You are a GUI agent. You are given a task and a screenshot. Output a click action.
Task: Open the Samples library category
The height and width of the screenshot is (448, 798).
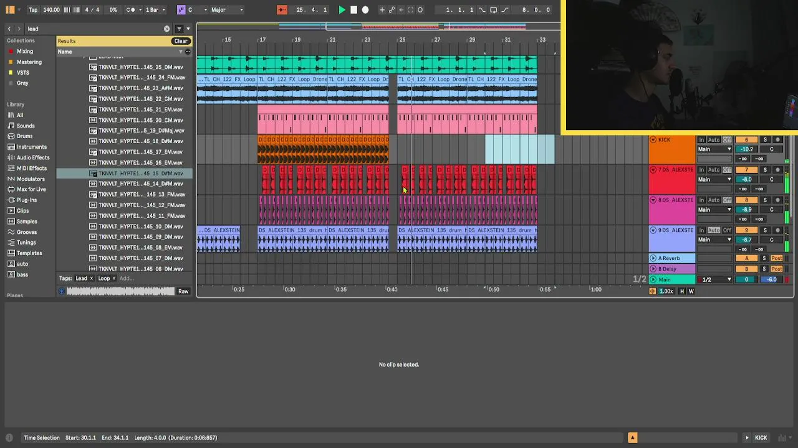(x=27, y=222)
